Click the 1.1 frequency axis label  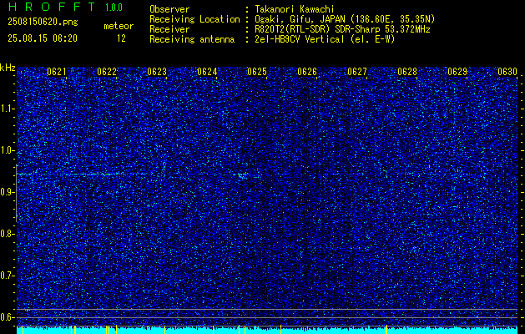tap(8, 109)
